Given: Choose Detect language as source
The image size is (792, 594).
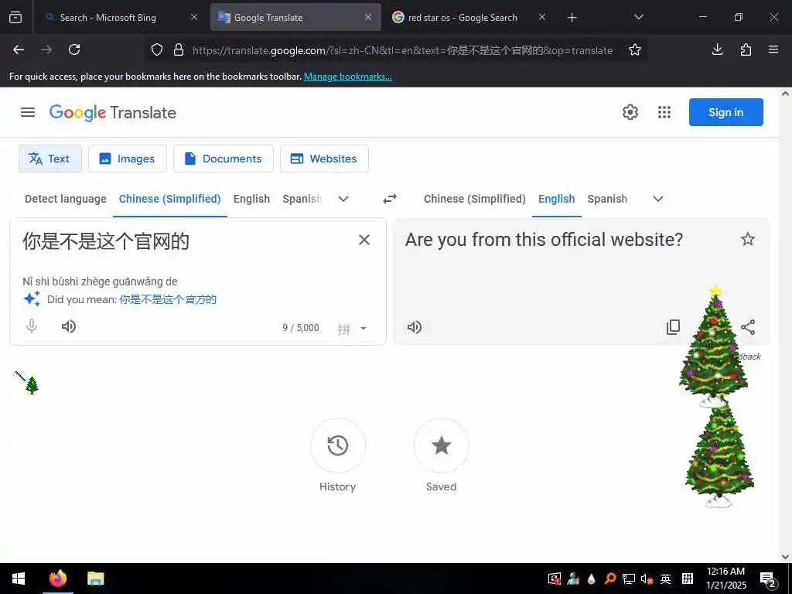Looking at the screenshot, I should pyautogui.click(x=66, y=199).
